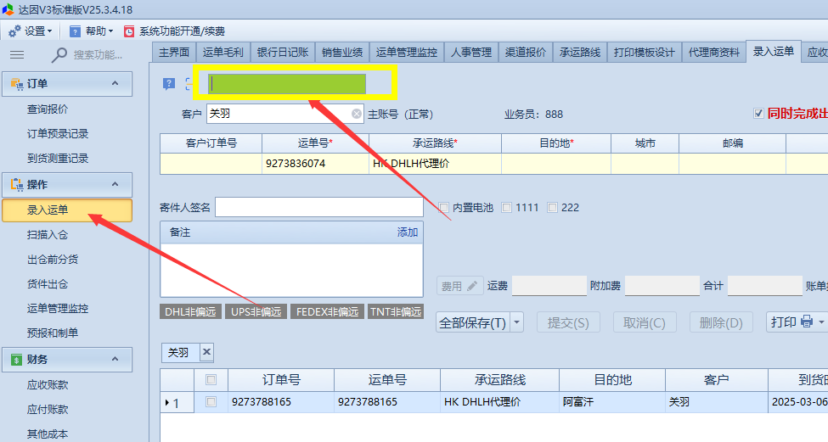Switch to the 运单毛利 tab
Image resolution: width=828 pixels, height=442 pixels.
(x=222, y=52)
